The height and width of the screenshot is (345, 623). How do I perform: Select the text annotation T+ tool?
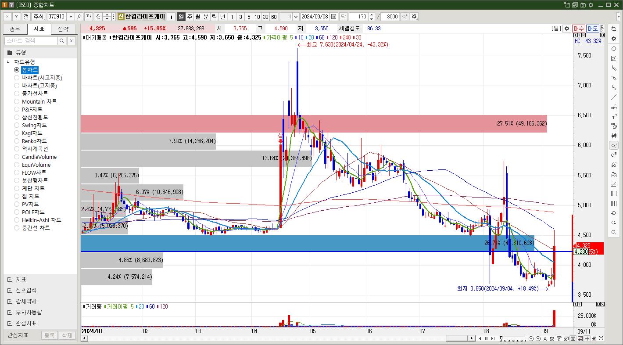point(614,117)
